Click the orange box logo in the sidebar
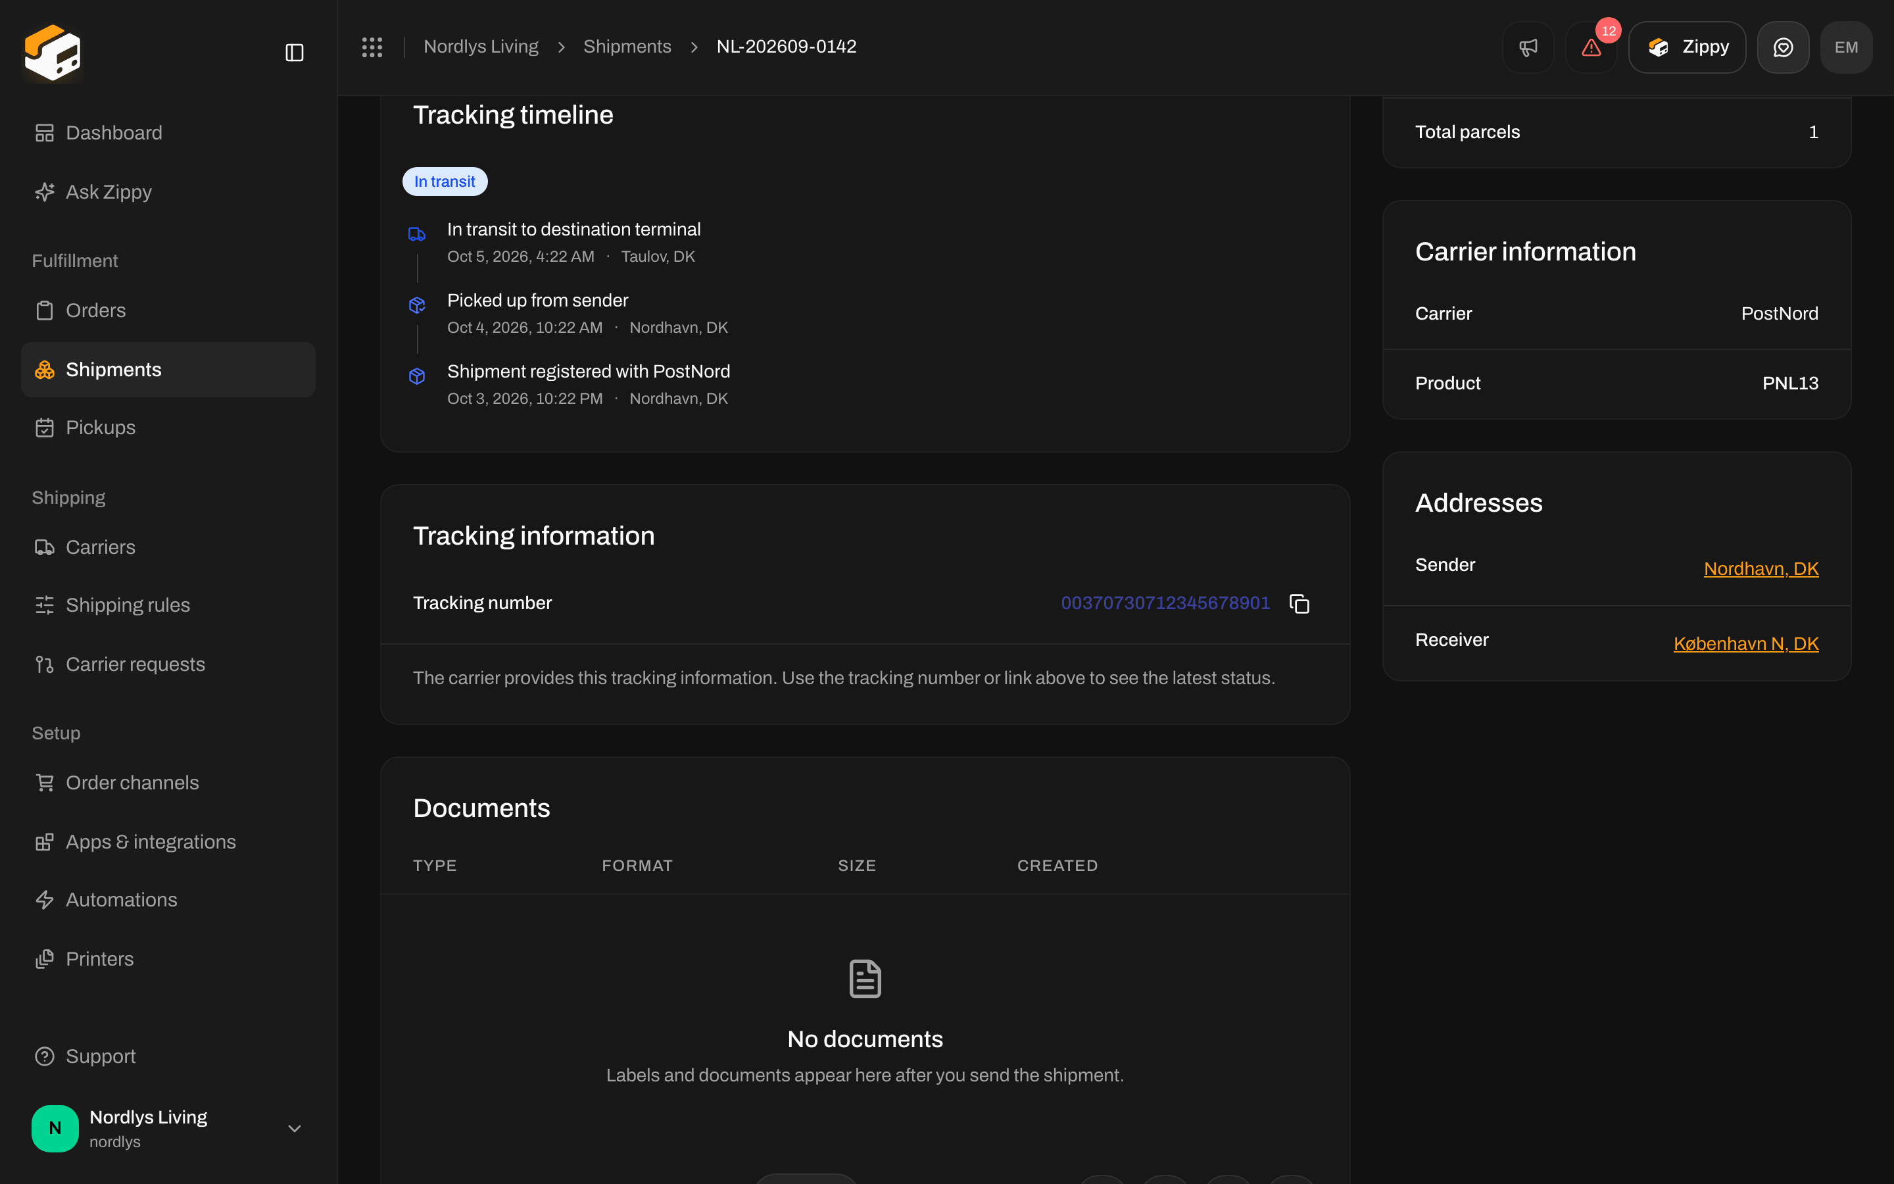The height and width of the screenshot is (1184, 1894). (53, 53)
